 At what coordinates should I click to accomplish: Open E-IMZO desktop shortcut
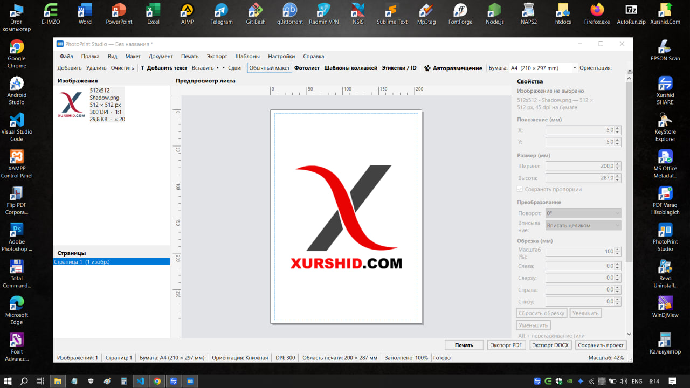click(51, 13)
